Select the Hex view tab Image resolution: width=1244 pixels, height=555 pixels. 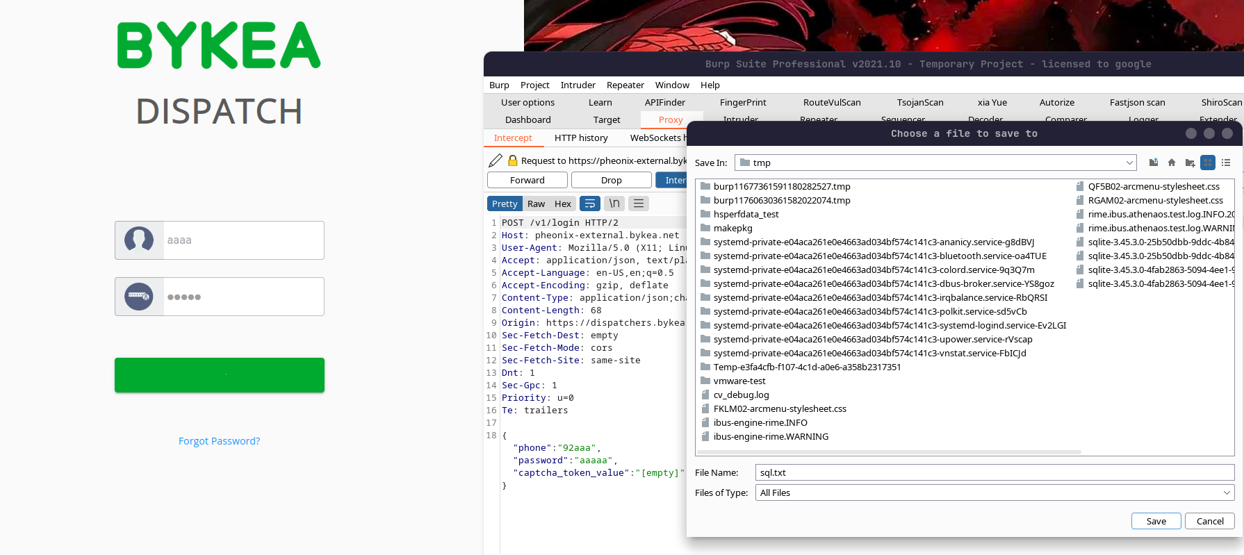click(x=563, y=204)
